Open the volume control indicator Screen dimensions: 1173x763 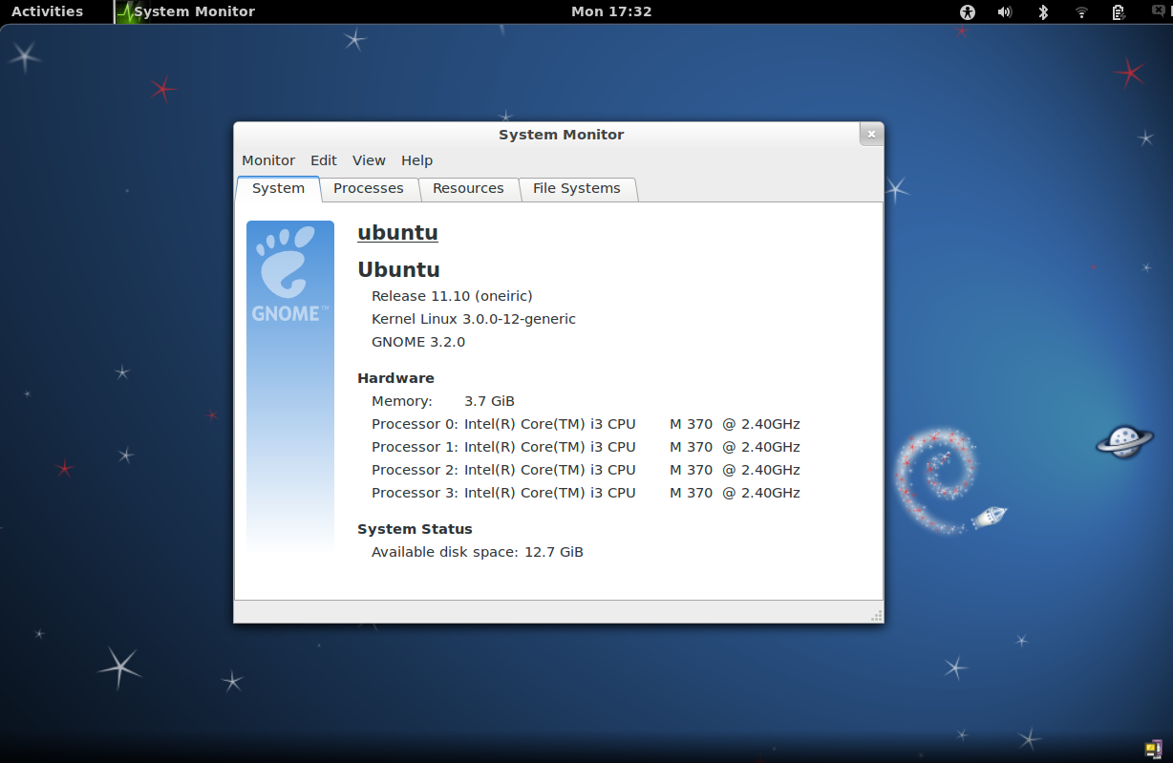pyautogui.click(x=1005, y=11)
